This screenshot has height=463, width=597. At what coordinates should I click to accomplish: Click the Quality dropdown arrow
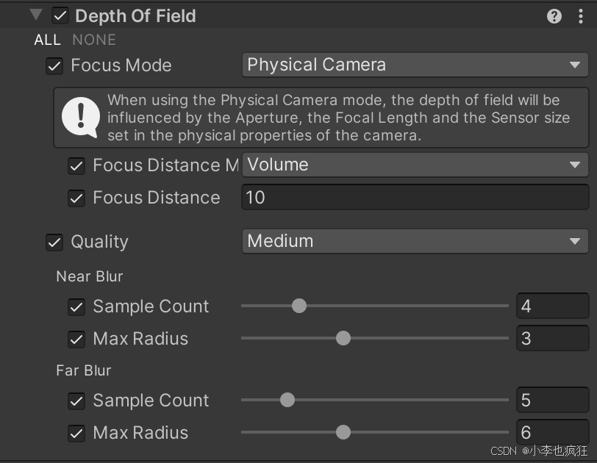click(574, 241)
